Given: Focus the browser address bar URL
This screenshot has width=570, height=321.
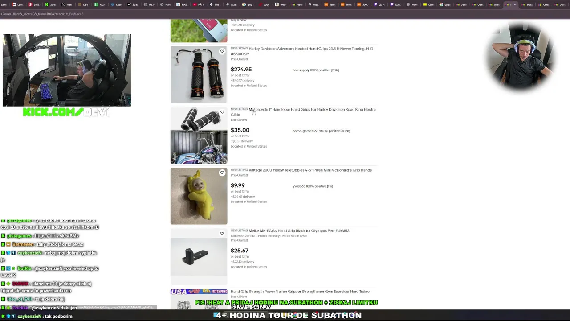Looking at the screenshot, I should [x=42, y=14].
